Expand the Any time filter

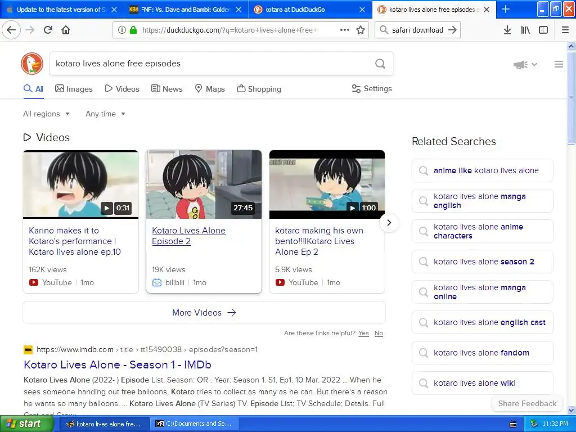pyautogui.click(x=105, y=114)
